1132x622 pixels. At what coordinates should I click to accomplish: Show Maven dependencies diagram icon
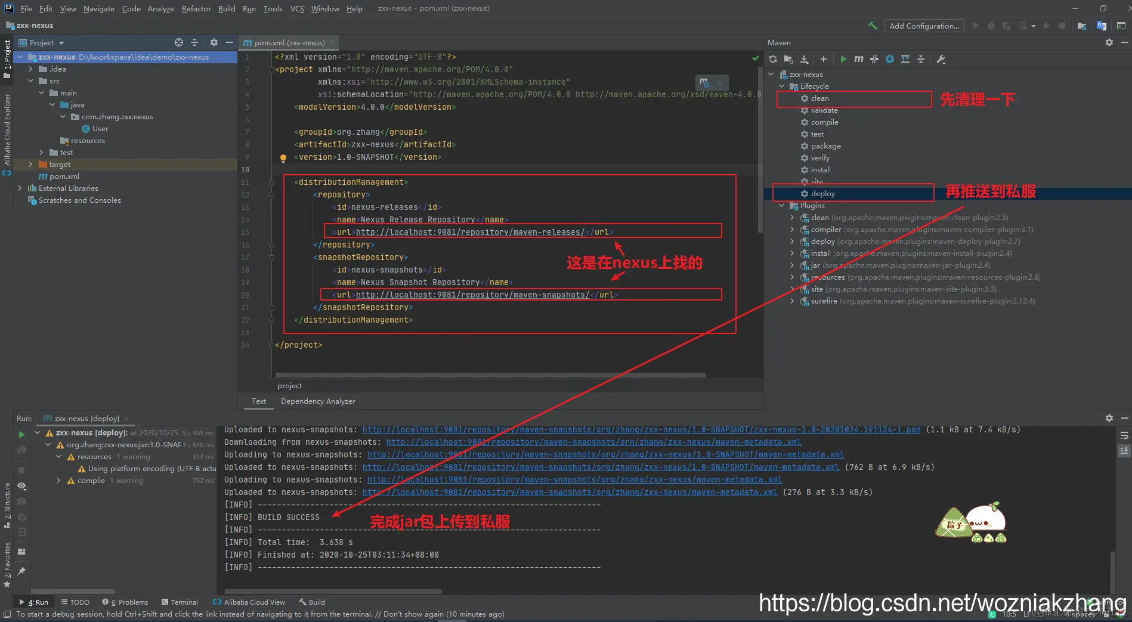click(x=905, y=59)
